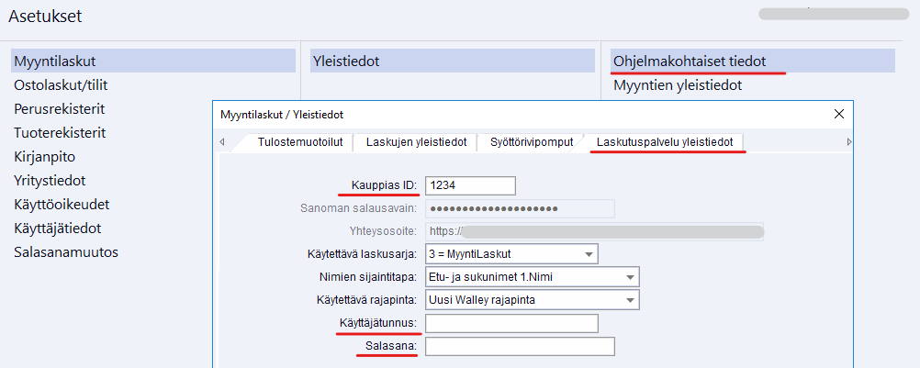Image resolution: width=920 pixels, height=368 pixels.
Task: Click Ohjelmakohtaiset tiedot in right column
Action: [x=690, y=61]
